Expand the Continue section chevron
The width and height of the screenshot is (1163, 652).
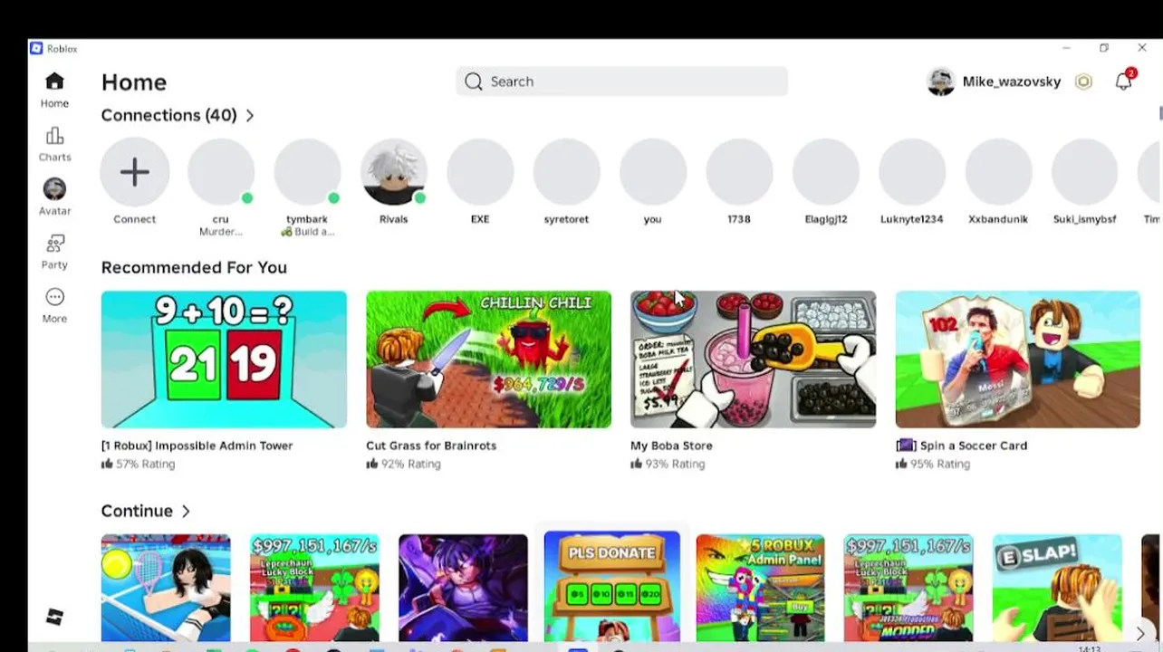[x=186, y=511]
